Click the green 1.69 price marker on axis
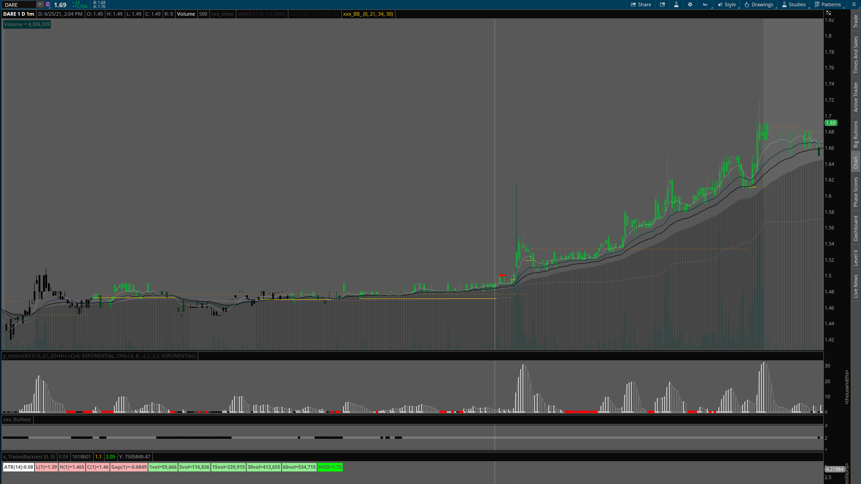 click(831, 123)
